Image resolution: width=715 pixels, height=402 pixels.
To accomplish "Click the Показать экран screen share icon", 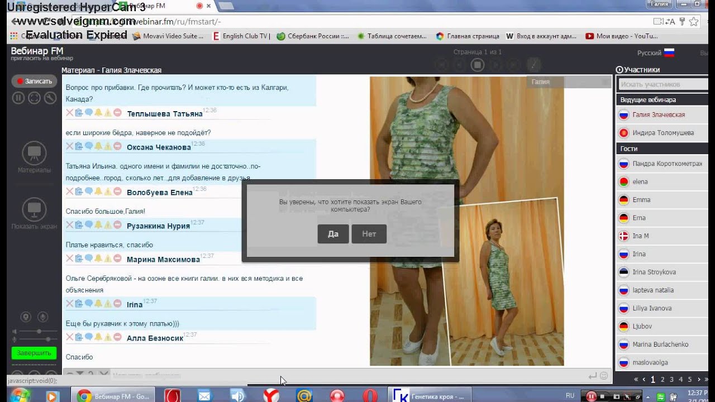I will pos(34,210).
